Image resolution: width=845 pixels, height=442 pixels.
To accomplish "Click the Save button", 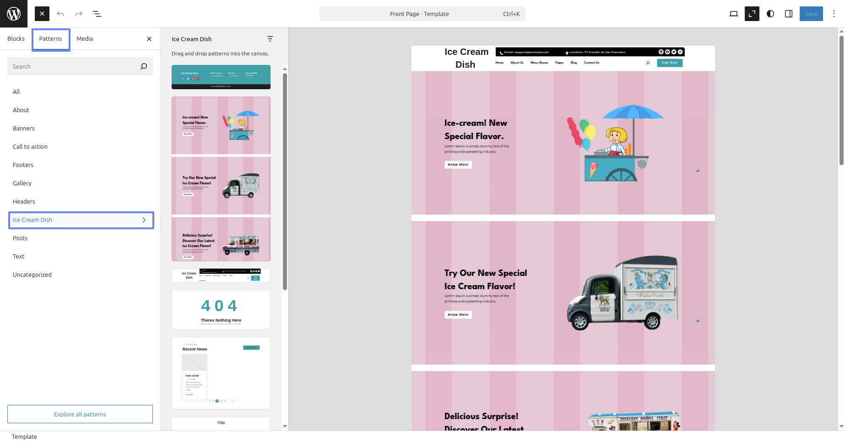I will pos(811,14).
